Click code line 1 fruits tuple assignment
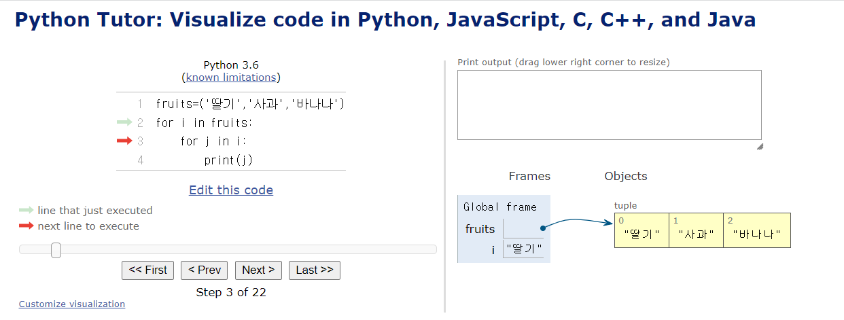The width and height of the screenshot is (844, 320). coord(251,104)
